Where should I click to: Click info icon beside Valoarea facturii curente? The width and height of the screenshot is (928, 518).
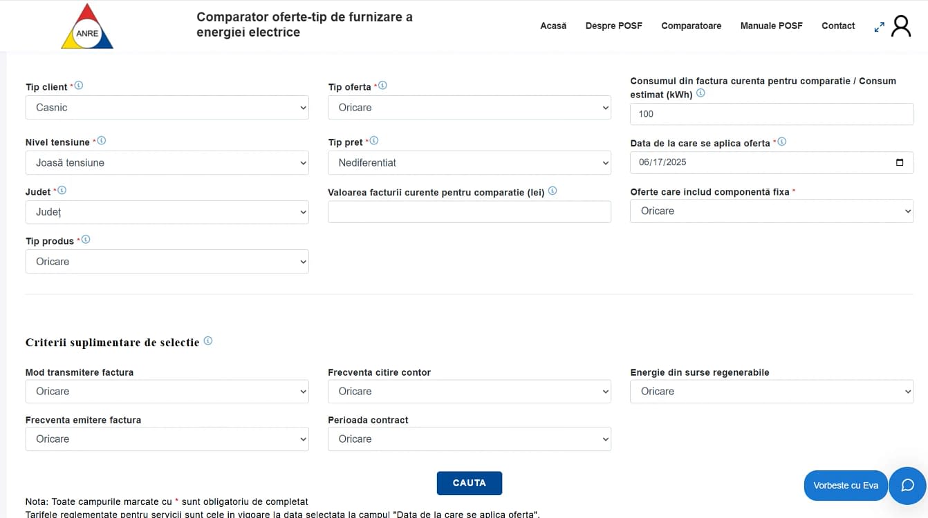point(553,191)
